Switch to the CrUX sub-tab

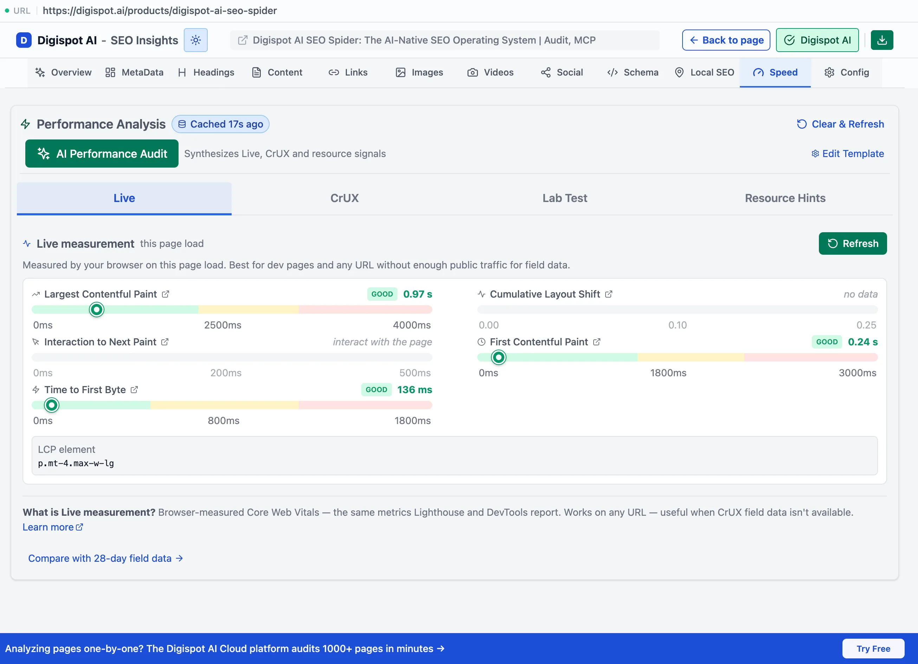(x=344, y=198)
